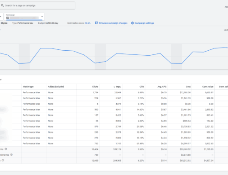Click the '204,565' total impressions cell
The width and height of the screenshot is (228, 175).
pos(117,160)
